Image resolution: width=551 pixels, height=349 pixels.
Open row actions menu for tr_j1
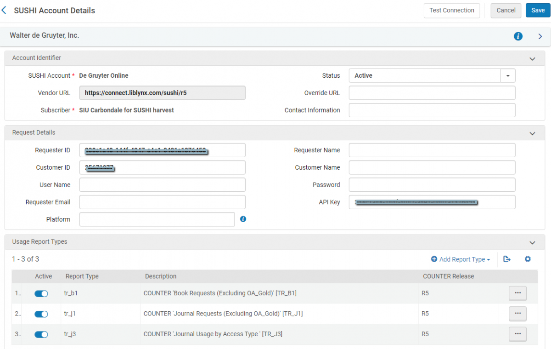517,314
